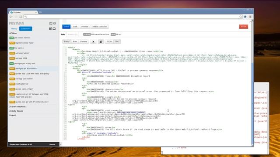Click the '500 Internal Server Error' status text
Screen dimensions: 280x157
[100, 34]
